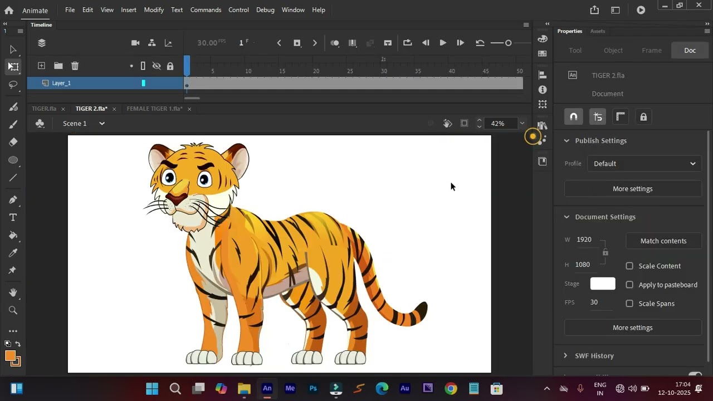Select the Text tool

[13, 217]
